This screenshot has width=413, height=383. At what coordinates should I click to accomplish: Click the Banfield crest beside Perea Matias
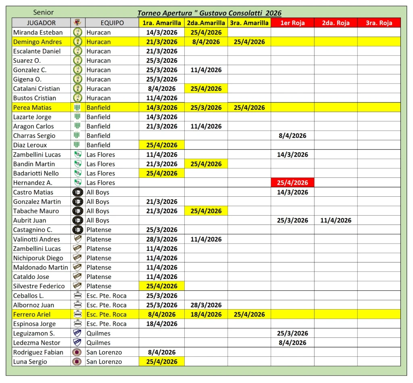point(77,107)
